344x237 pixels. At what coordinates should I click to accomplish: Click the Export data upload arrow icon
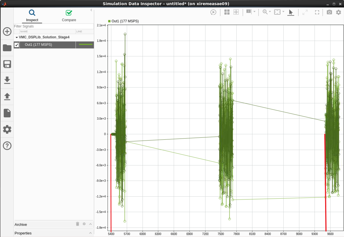click(7, 97)
